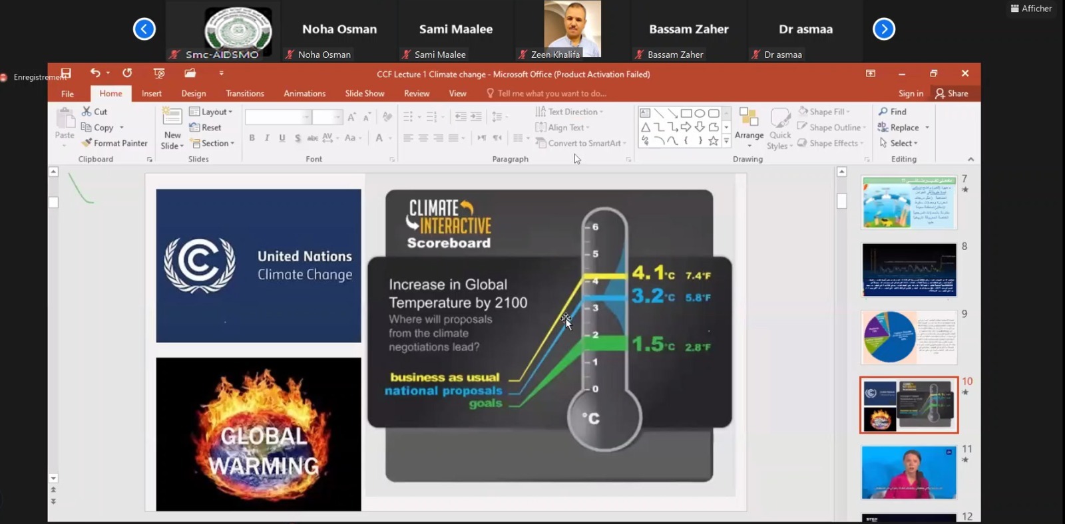Click Convert to SmartArt button
1065x524 pixels.
[x=581, y=143]
